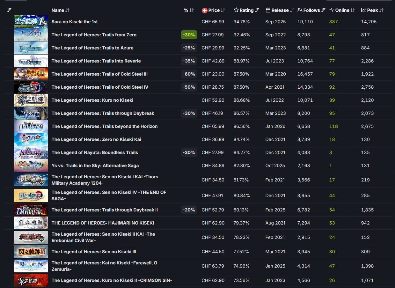Open Nayuta Boundless Trails thumbnail
Screen dimensions: 395x288
point(31,152)
